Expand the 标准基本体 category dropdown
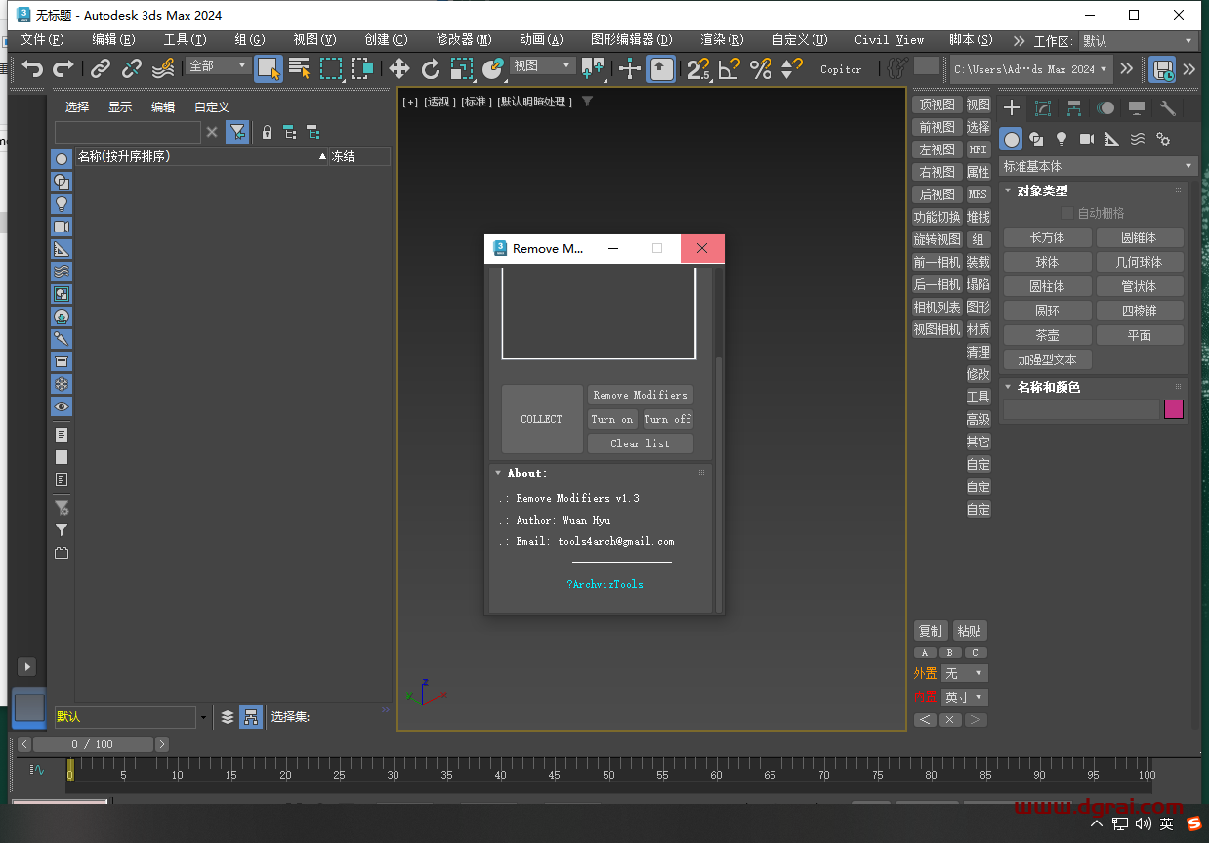Image resolution: width=1209 pixels, height=843 pixels. (1098, 166)
